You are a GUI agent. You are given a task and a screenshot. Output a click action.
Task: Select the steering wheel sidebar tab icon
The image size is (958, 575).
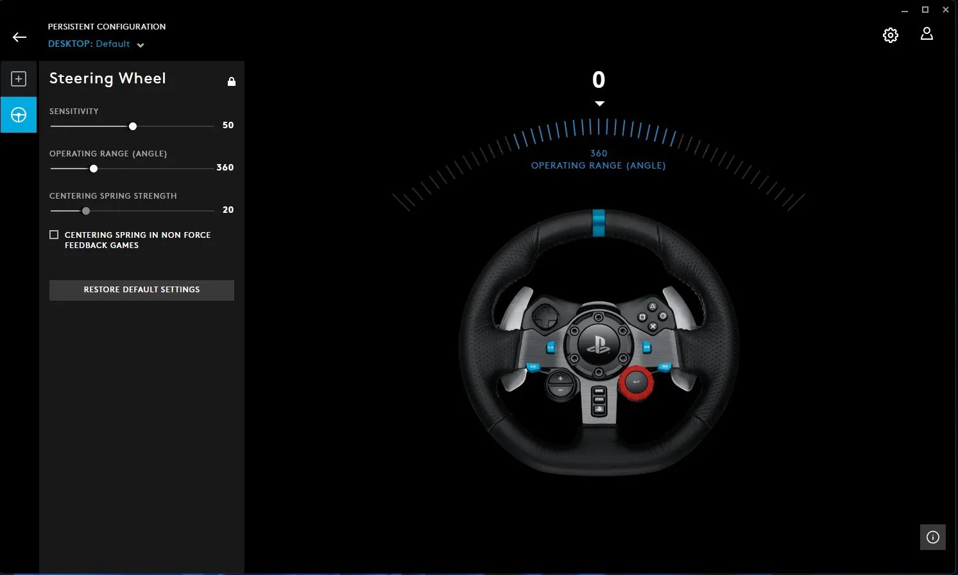click(x=19, y=115)
